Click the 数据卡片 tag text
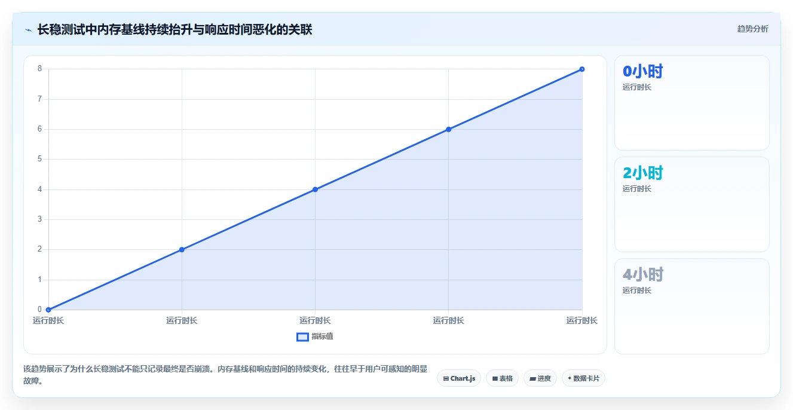This screenshot has width=793, height=410. coord(586,378)
